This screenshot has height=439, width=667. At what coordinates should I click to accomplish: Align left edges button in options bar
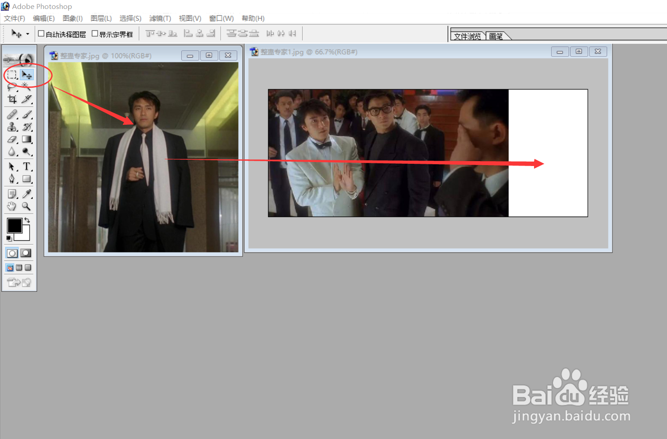[188, 34]
